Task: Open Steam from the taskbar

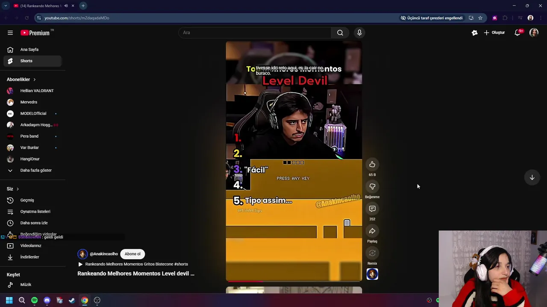Action: pyautogui.click(x=72, y=300)
